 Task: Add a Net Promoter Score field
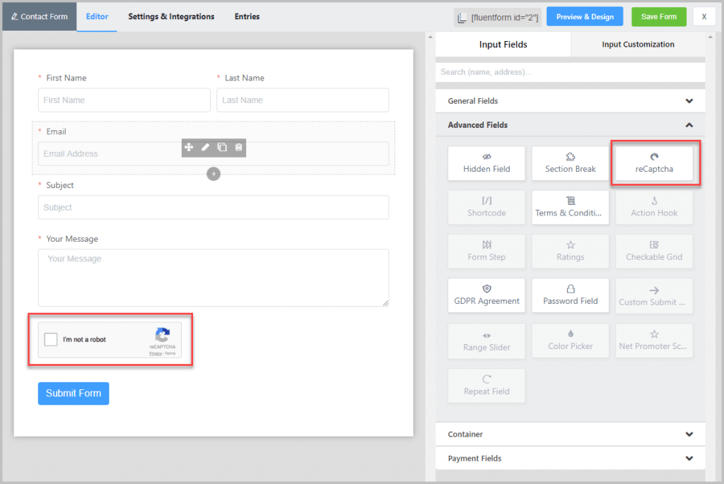point(654,341)
